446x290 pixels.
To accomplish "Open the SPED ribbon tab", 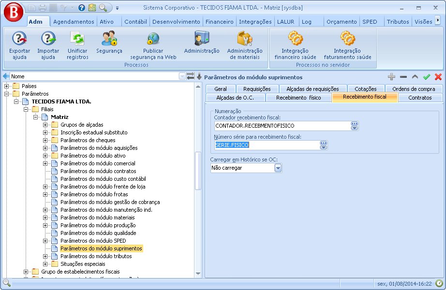I will 370,22.
